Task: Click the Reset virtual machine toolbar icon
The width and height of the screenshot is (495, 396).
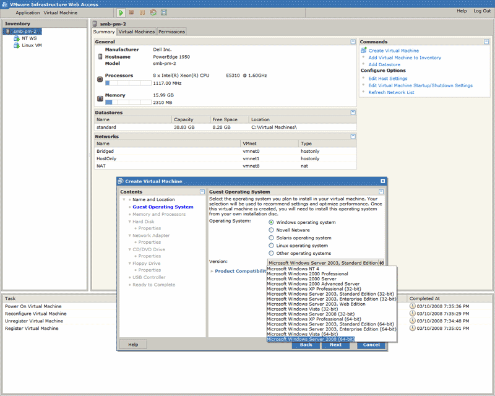Action: (x=153, y=12)
